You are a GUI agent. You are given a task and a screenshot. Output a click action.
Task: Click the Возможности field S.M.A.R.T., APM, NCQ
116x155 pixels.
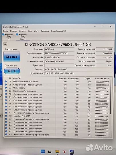point(78,73)
